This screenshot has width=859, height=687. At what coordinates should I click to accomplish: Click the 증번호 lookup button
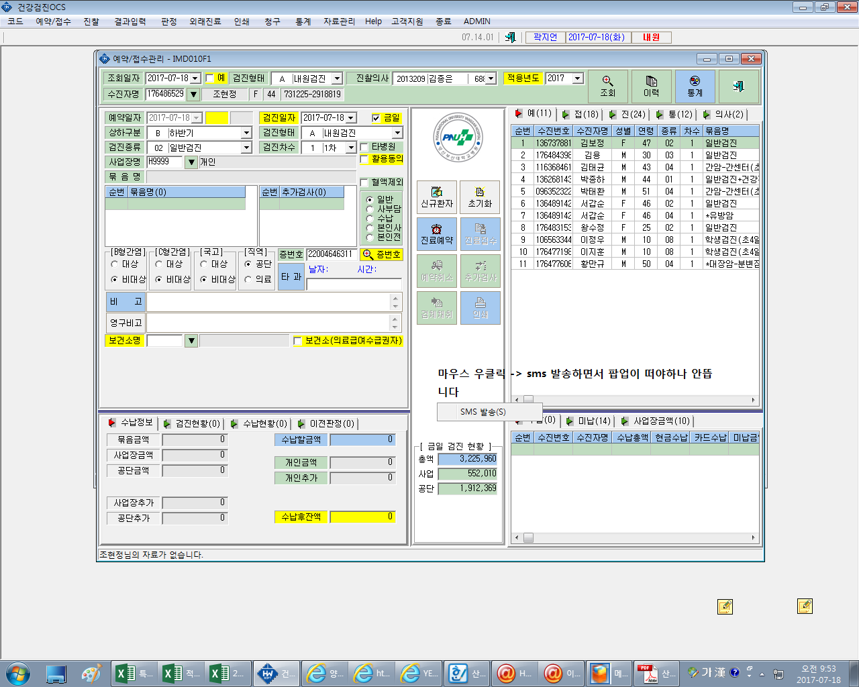pyautogui.click(x=381, y=254)
